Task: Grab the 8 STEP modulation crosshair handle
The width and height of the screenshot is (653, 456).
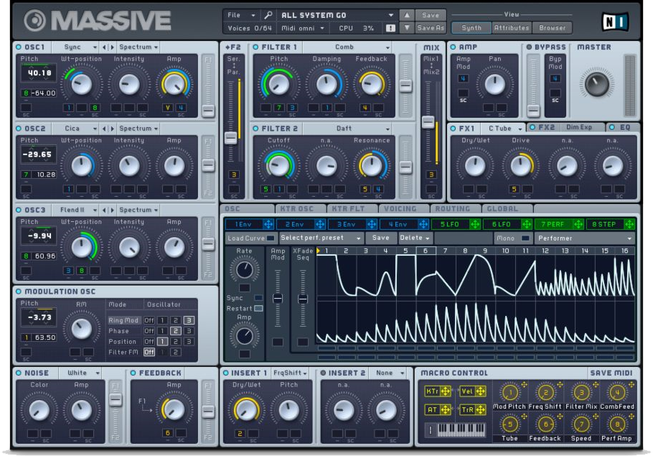Action: 629,224
